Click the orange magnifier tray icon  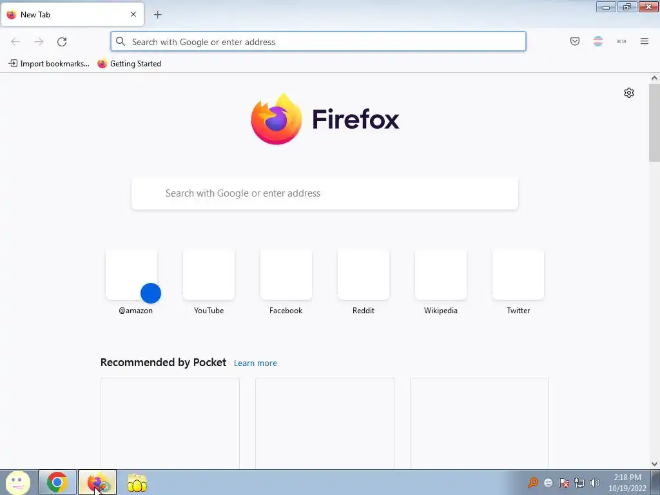click(533, 482)
